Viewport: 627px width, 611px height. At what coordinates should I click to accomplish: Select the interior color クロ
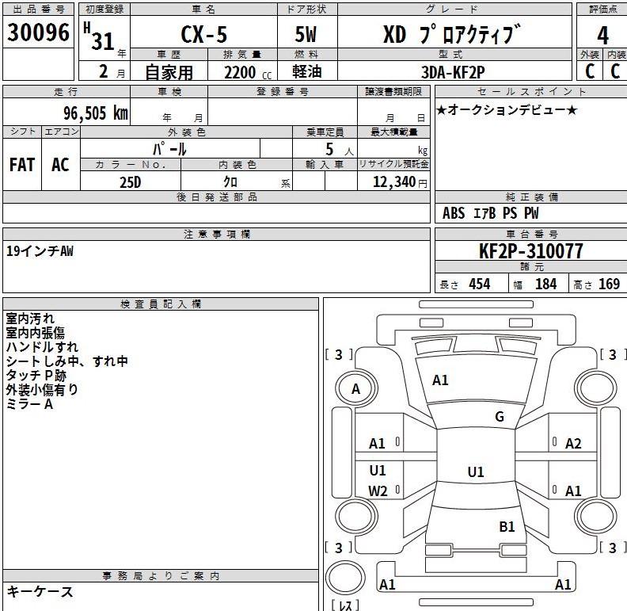click(230, 182)
